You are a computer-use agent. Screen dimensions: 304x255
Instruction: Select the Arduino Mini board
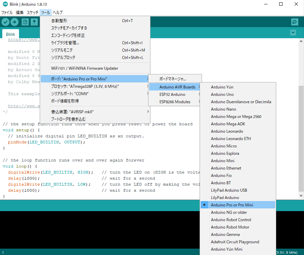tap(238, 161)
